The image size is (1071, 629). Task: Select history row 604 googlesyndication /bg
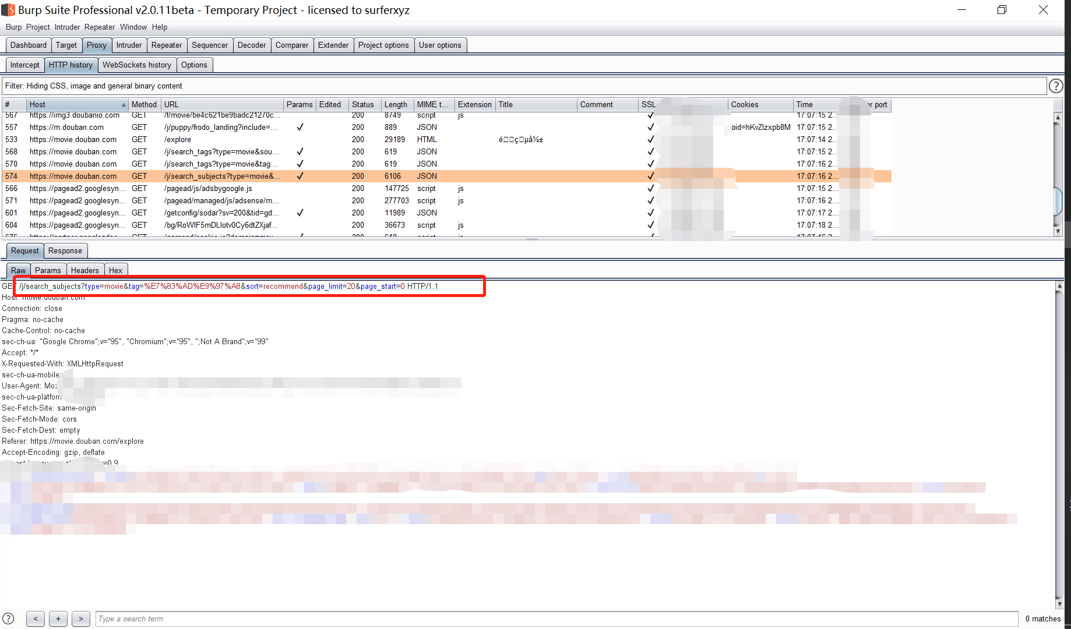click(x=446, y=225)
